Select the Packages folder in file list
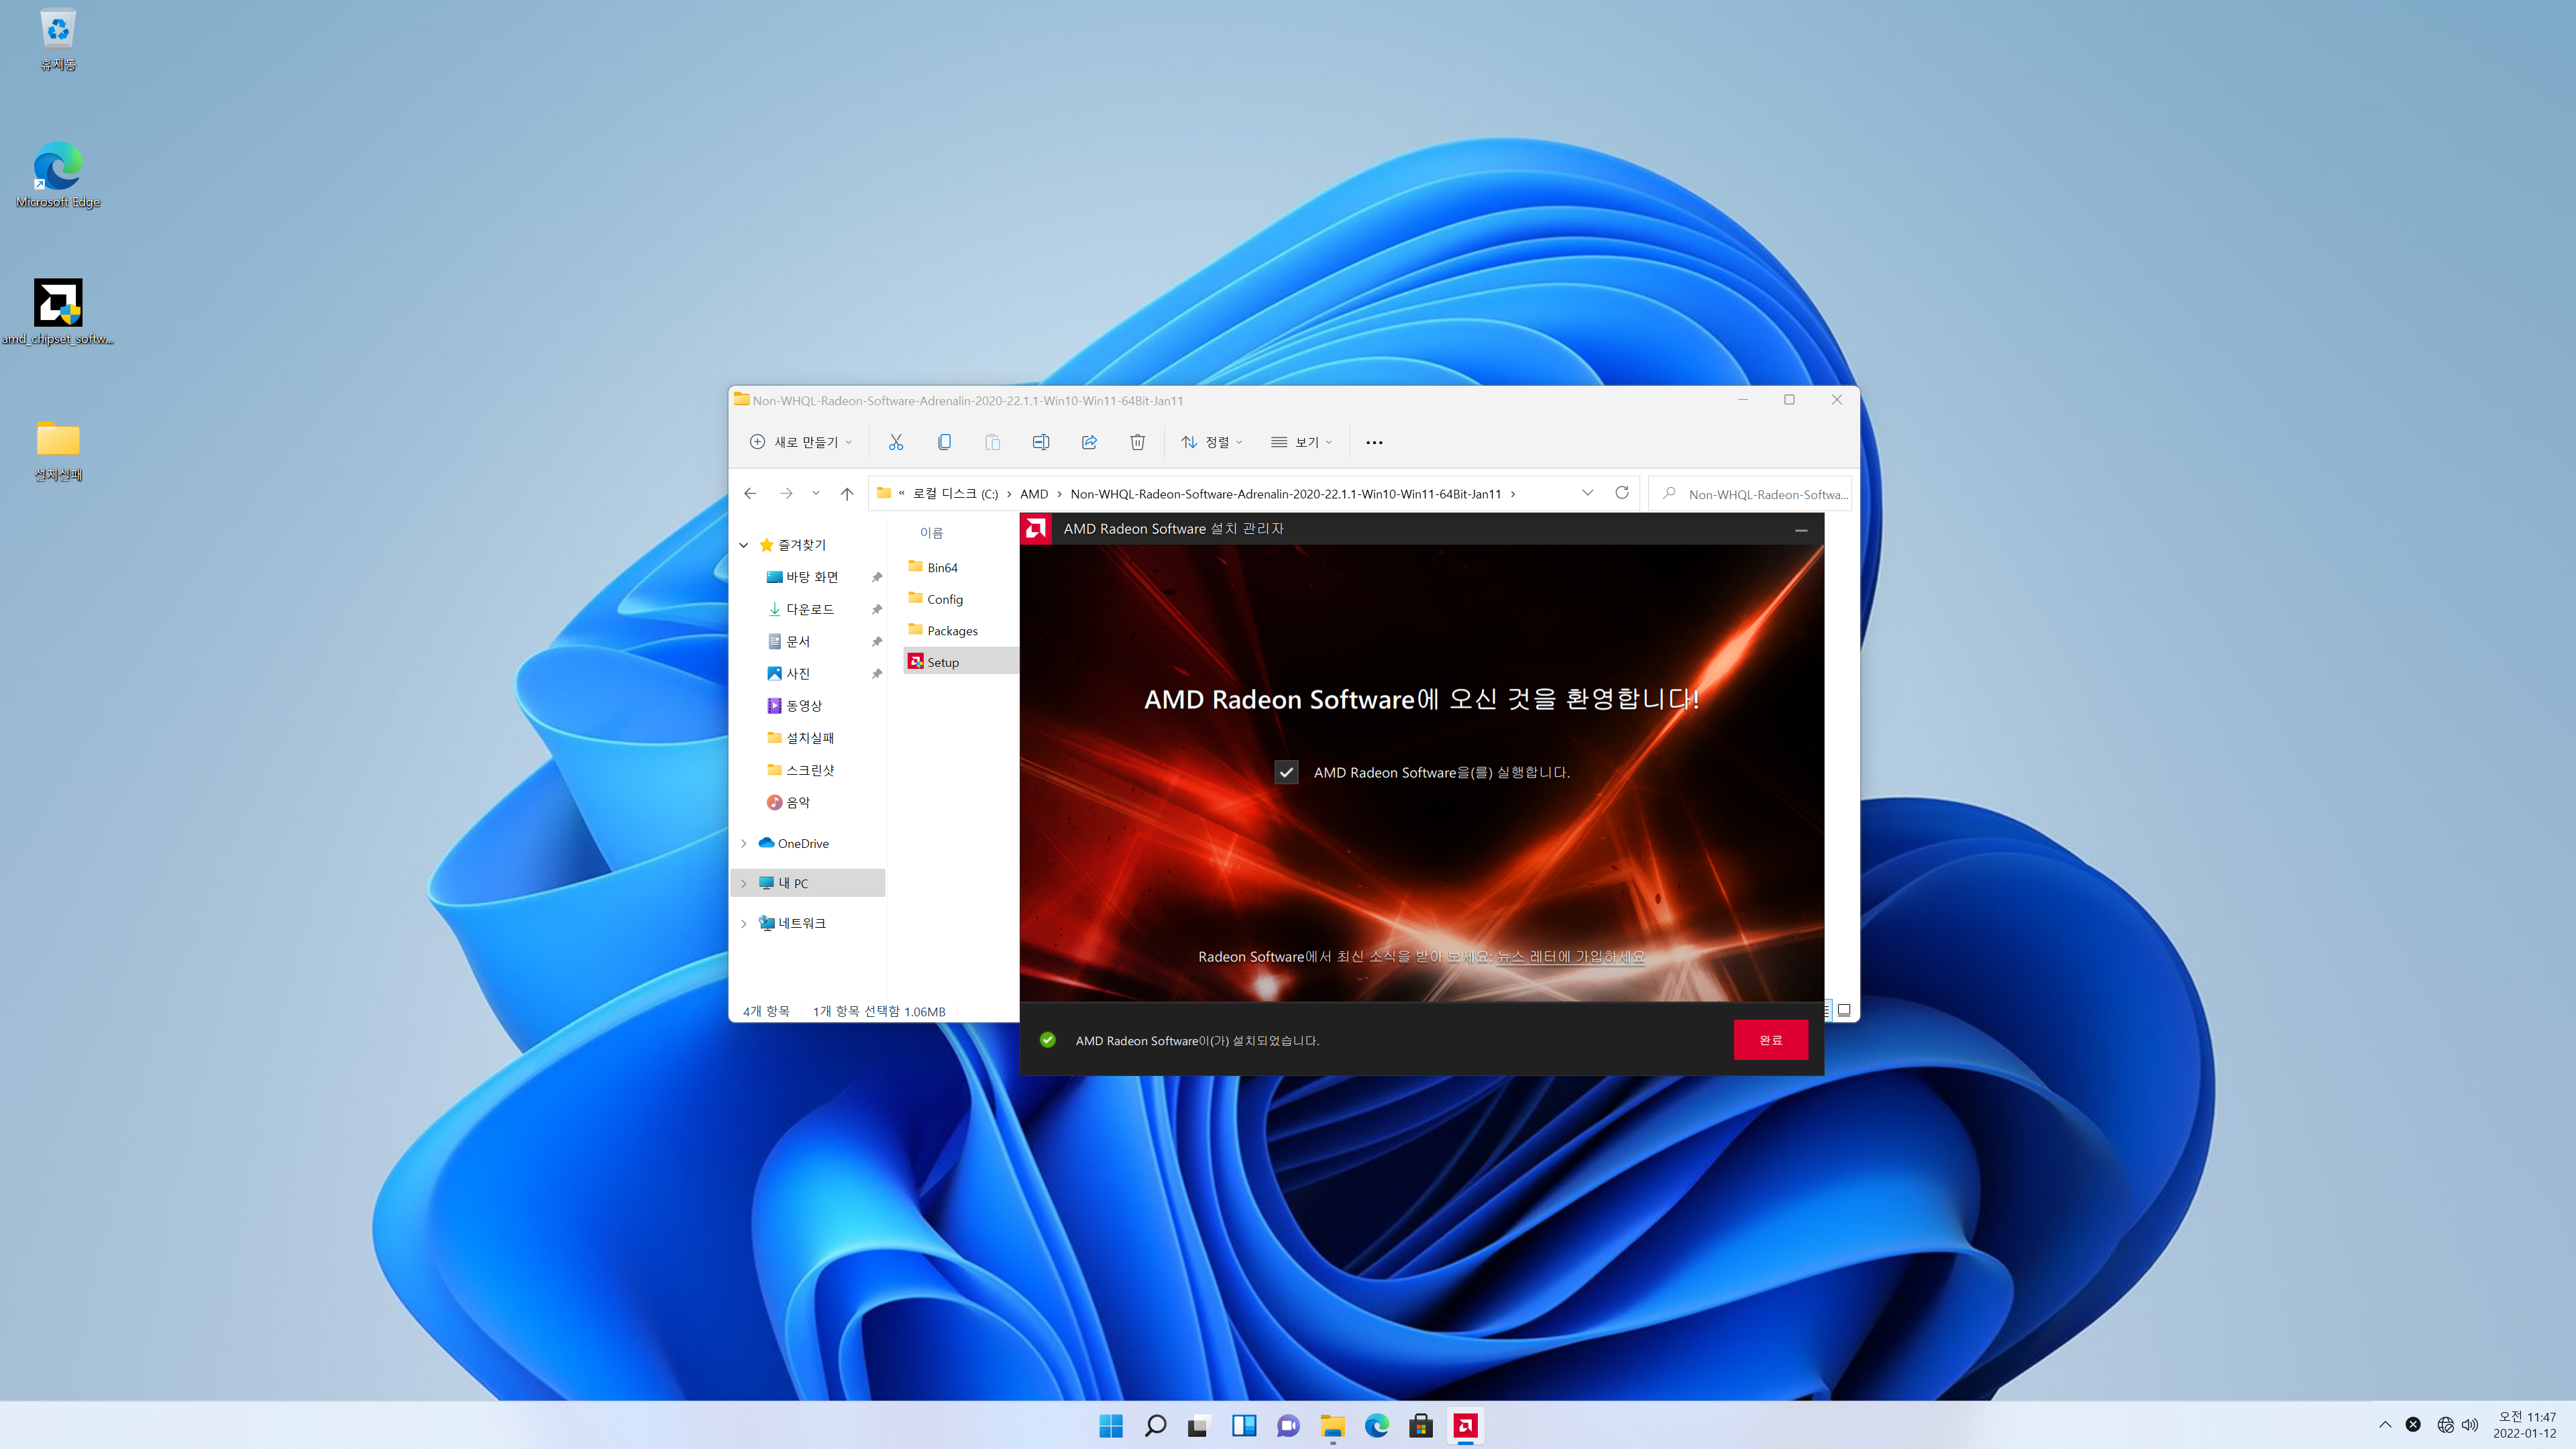The width and height of the screenshot is (2576, 1449). [x=951, y=631]
